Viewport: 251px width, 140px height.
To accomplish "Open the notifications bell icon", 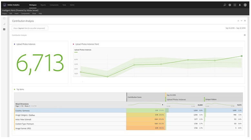I will (240, 5).
